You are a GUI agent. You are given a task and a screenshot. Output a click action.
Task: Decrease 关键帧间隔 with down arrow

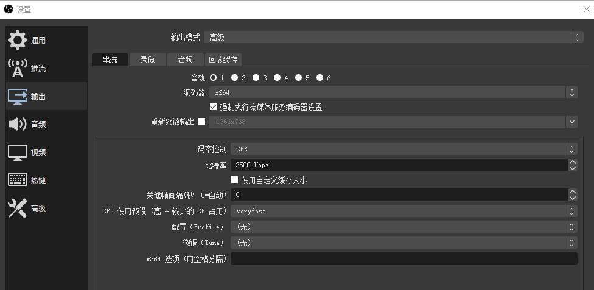573,198
